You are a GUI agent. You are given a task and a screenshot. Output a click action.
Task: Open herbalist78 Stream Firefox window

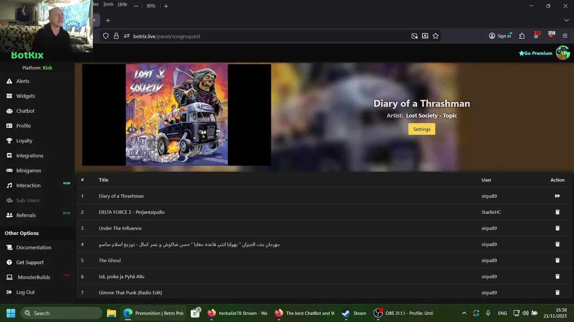(x=237, y=313)
